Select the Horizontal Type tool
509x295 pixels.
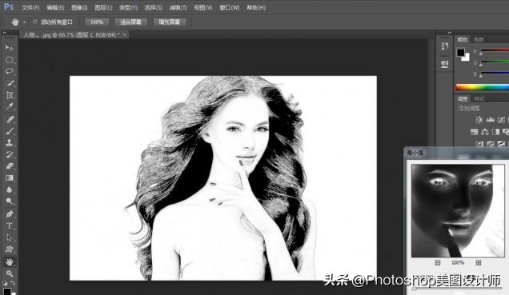tap(9, 225)
